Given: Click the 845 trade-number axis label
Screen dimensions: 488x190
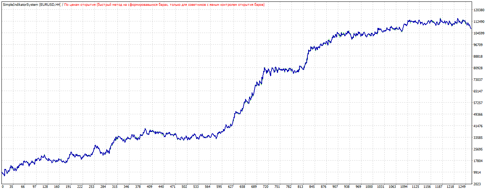Looking at the screenshot, I should [312, 187].
